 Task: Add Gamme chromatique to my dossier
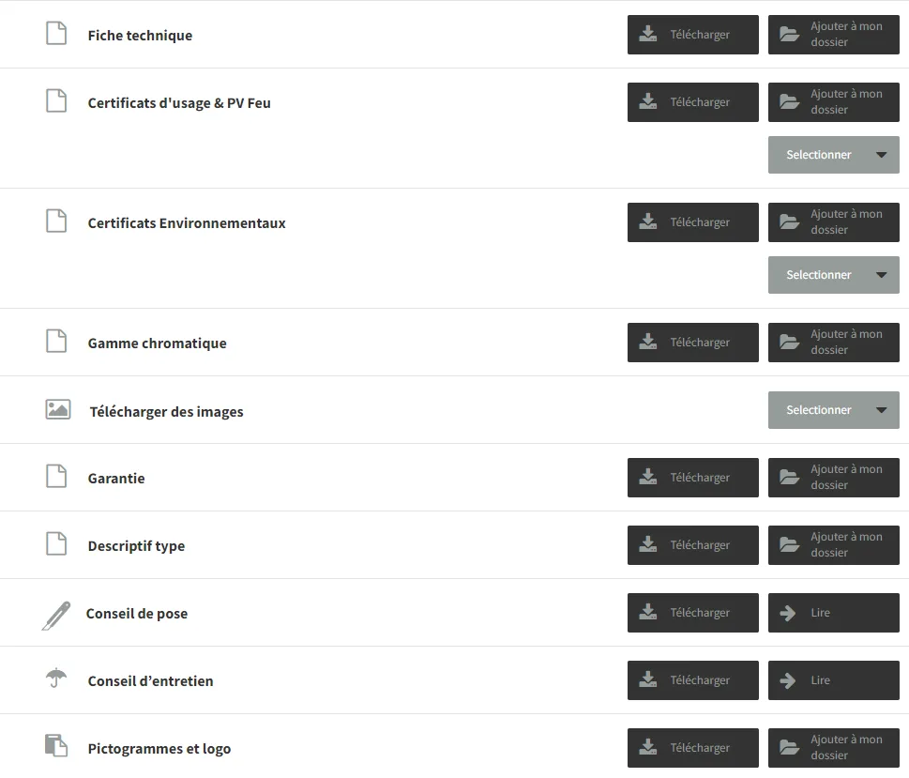click(x=833, y=343)
